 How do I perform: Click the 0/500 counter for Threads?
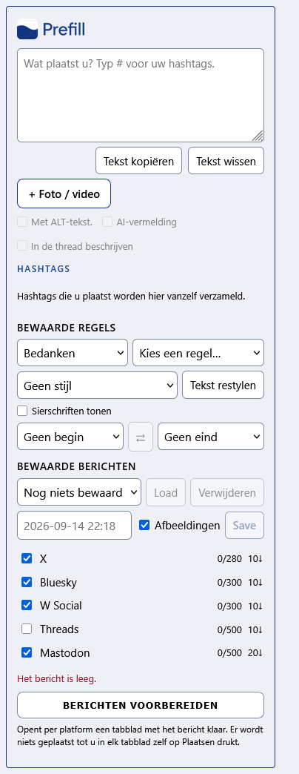pyautogui.click(x=229, y=629)
